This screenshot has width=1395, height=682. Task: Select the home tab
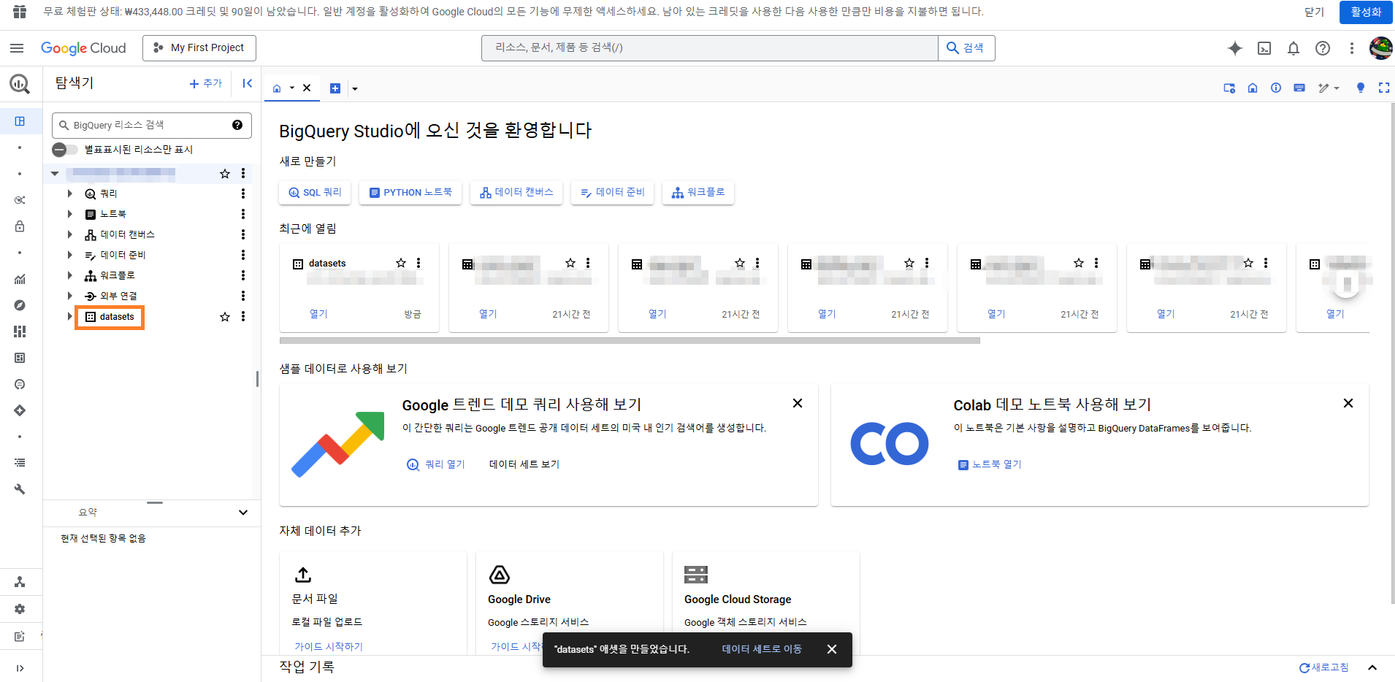click(x=277, y=88)
